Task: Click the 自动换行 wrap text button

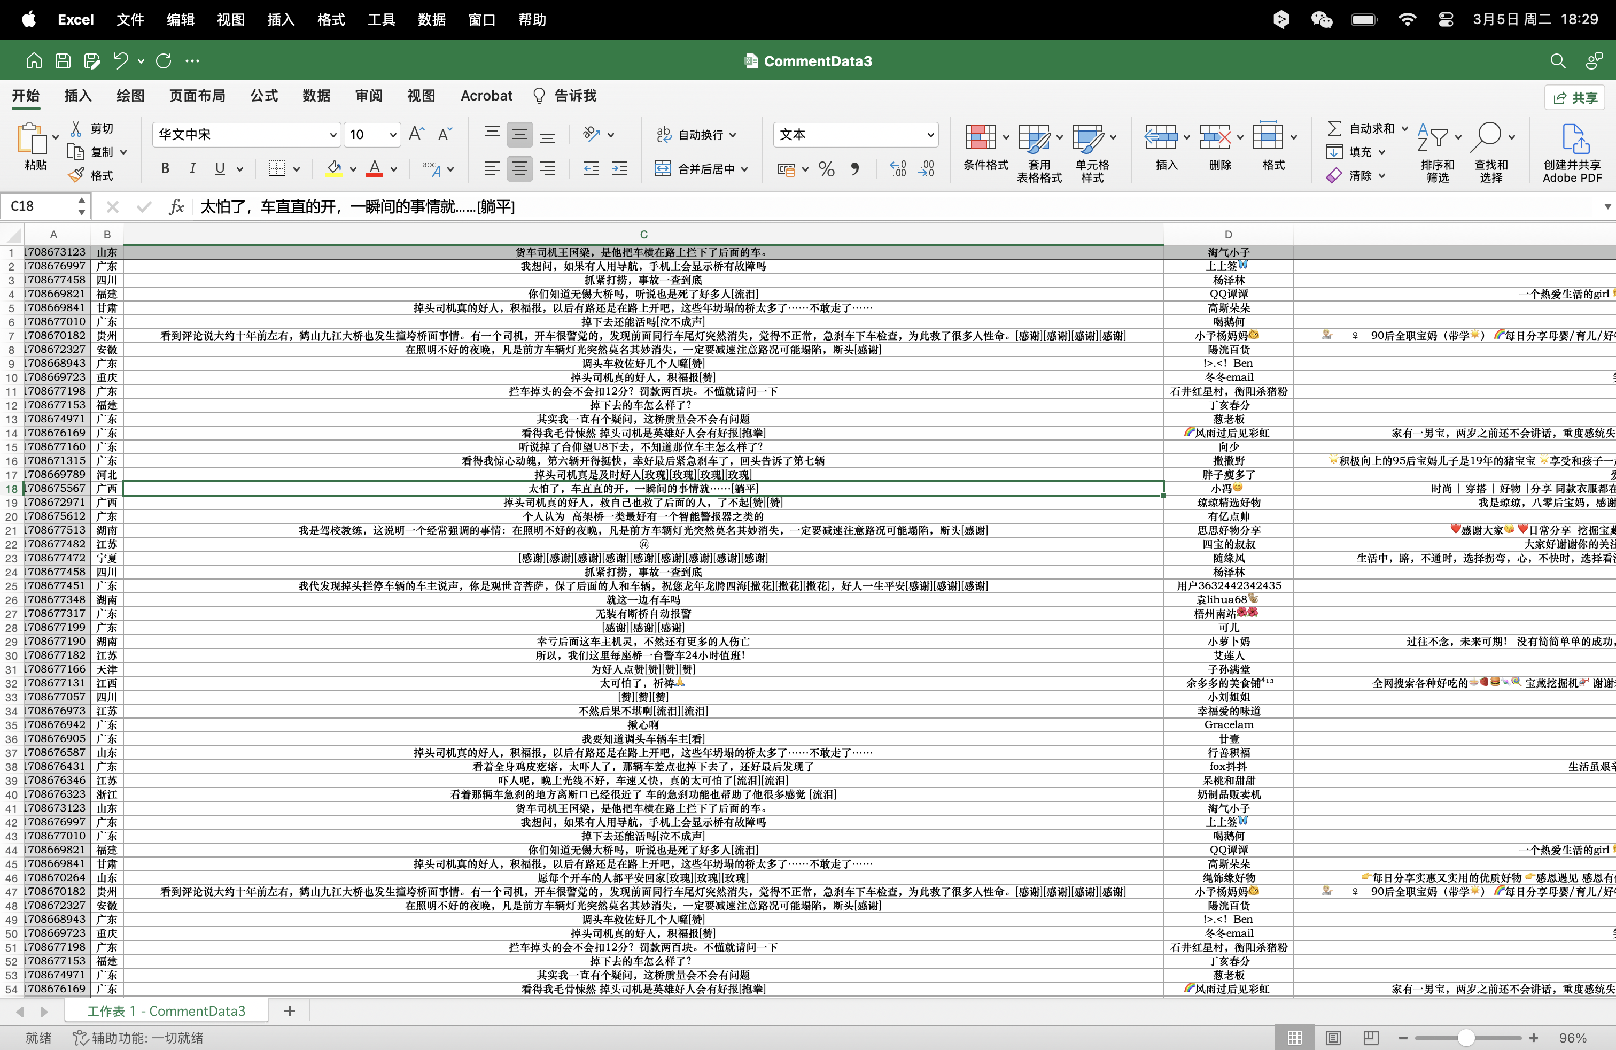Action: (696, 135)
